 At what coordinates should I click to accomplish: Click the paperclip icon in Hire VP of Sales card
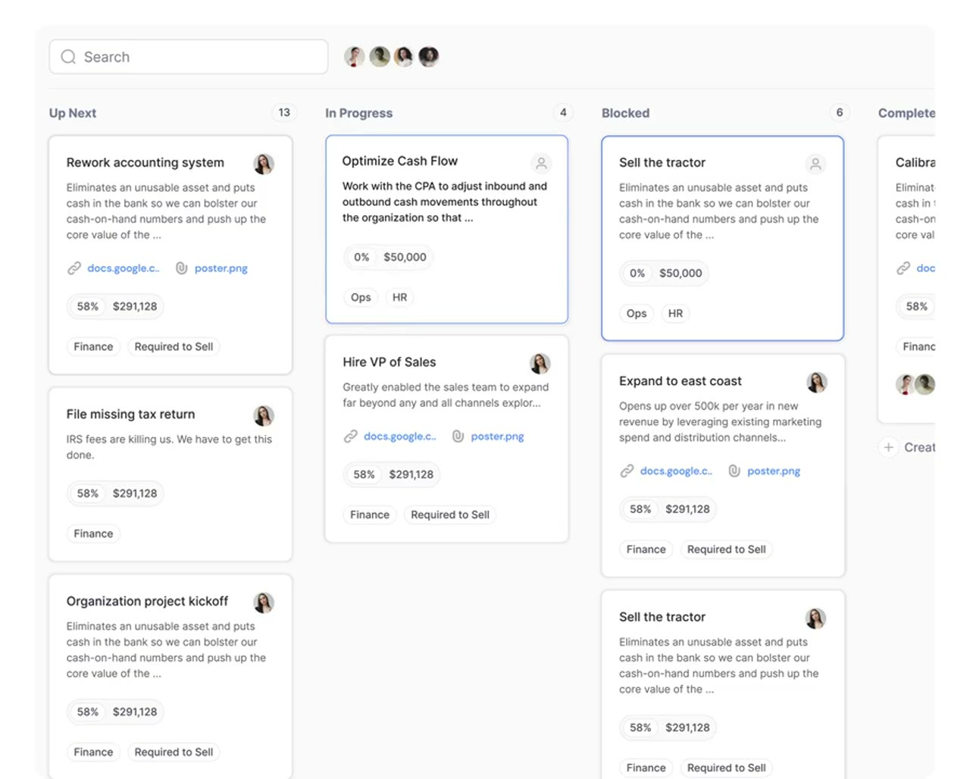pos(458,436)
